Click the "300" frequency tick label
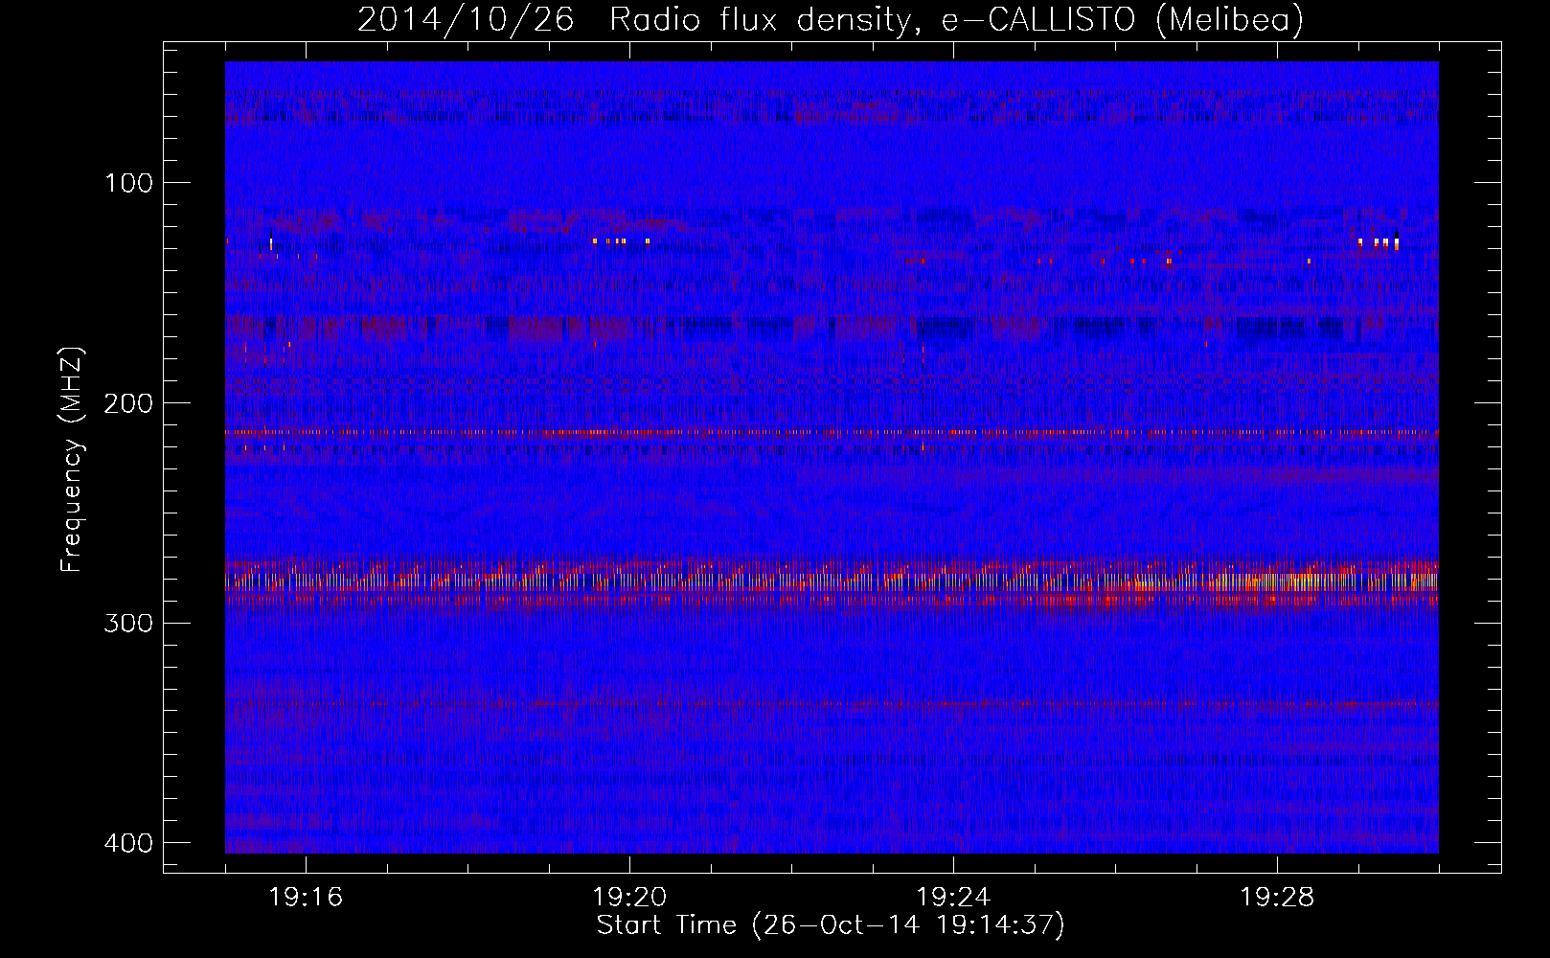The width and height of the screenshot is (1550, 958). pyautogui.click(x=127, y=624)
